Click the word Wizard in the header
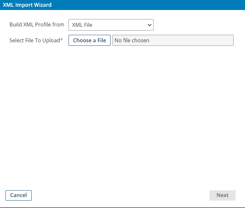Image resolution: width=245 pixels, height=208 pixels. [x=42, y=5]
